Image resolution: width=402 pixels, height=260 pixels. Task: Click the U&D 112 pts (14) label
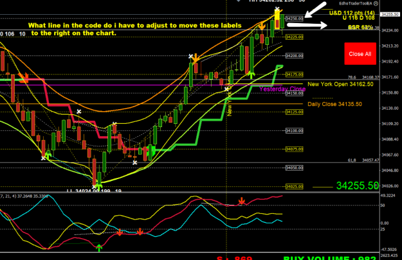352,13
